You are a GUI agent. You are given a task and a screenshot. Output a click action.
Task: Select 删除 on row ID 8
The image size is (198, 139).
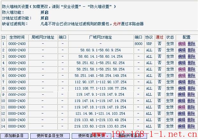click(x=191, y=88)
